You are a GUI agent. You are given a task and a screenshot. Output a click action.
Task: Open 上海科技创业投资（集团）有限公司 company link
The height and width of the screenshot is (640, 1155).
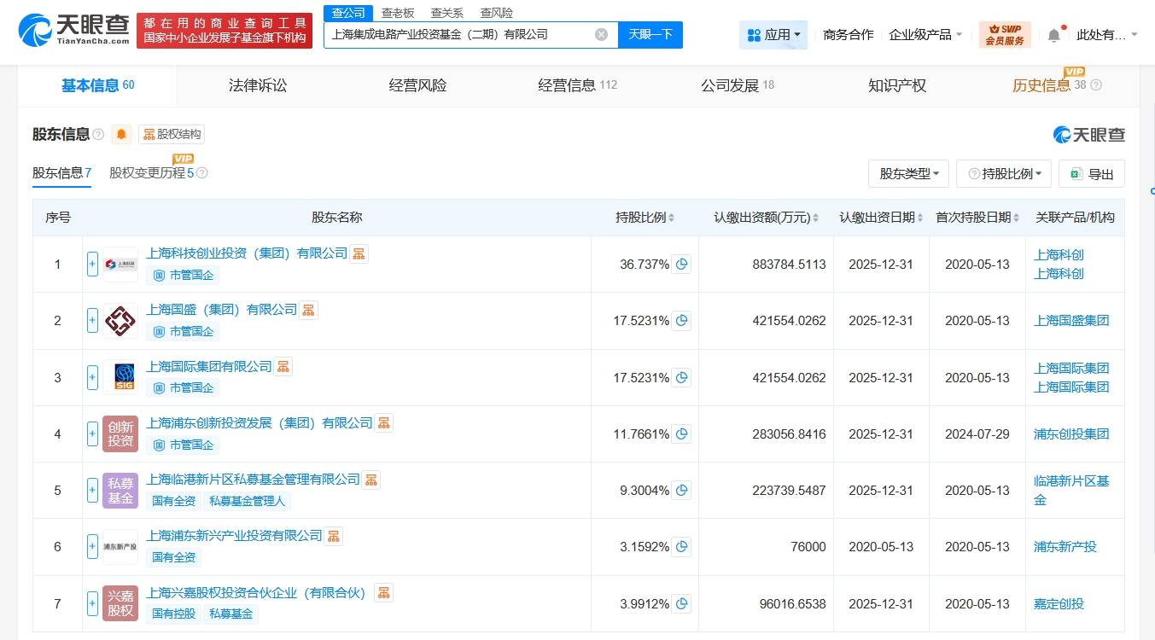(247, 253)
